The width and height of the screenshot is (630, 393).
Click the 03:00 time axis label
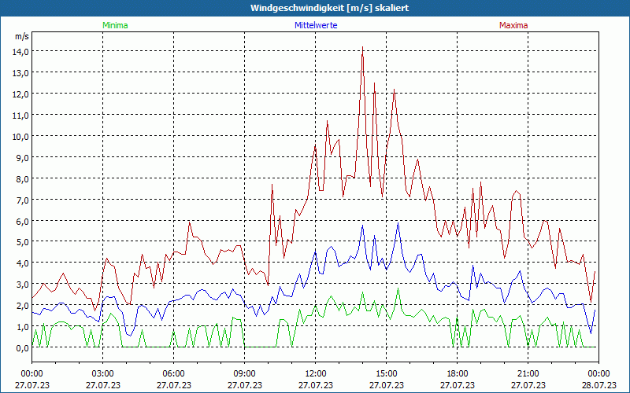click(x=102, y=373)
